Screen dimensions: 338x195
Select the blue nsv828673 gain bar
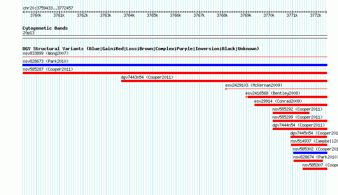pos(175,65)
